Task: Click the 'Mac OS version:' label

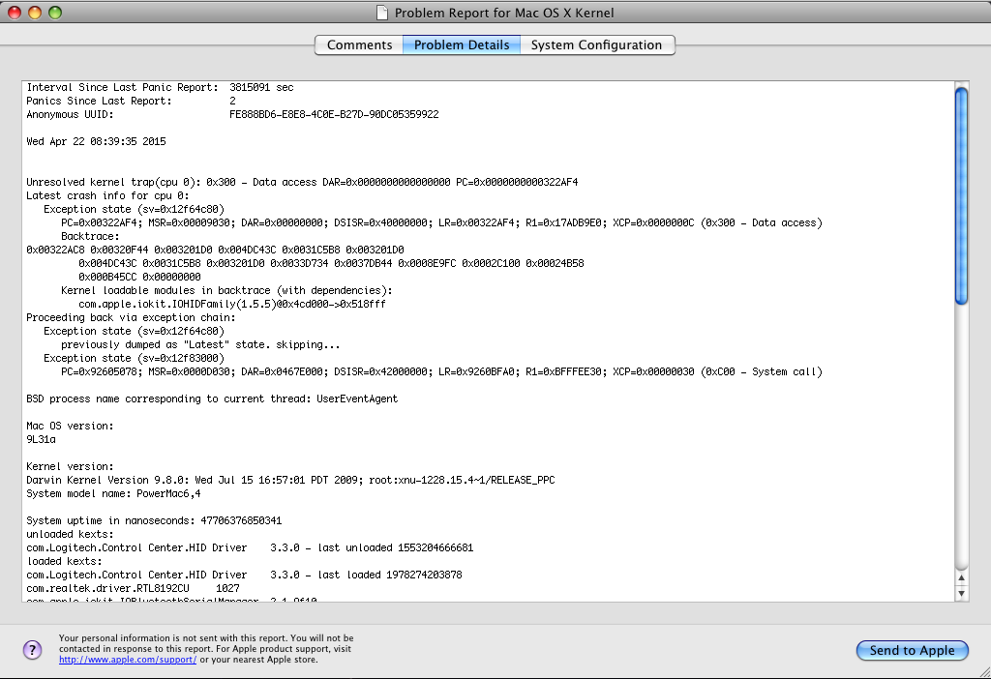Action: [70, 426]
